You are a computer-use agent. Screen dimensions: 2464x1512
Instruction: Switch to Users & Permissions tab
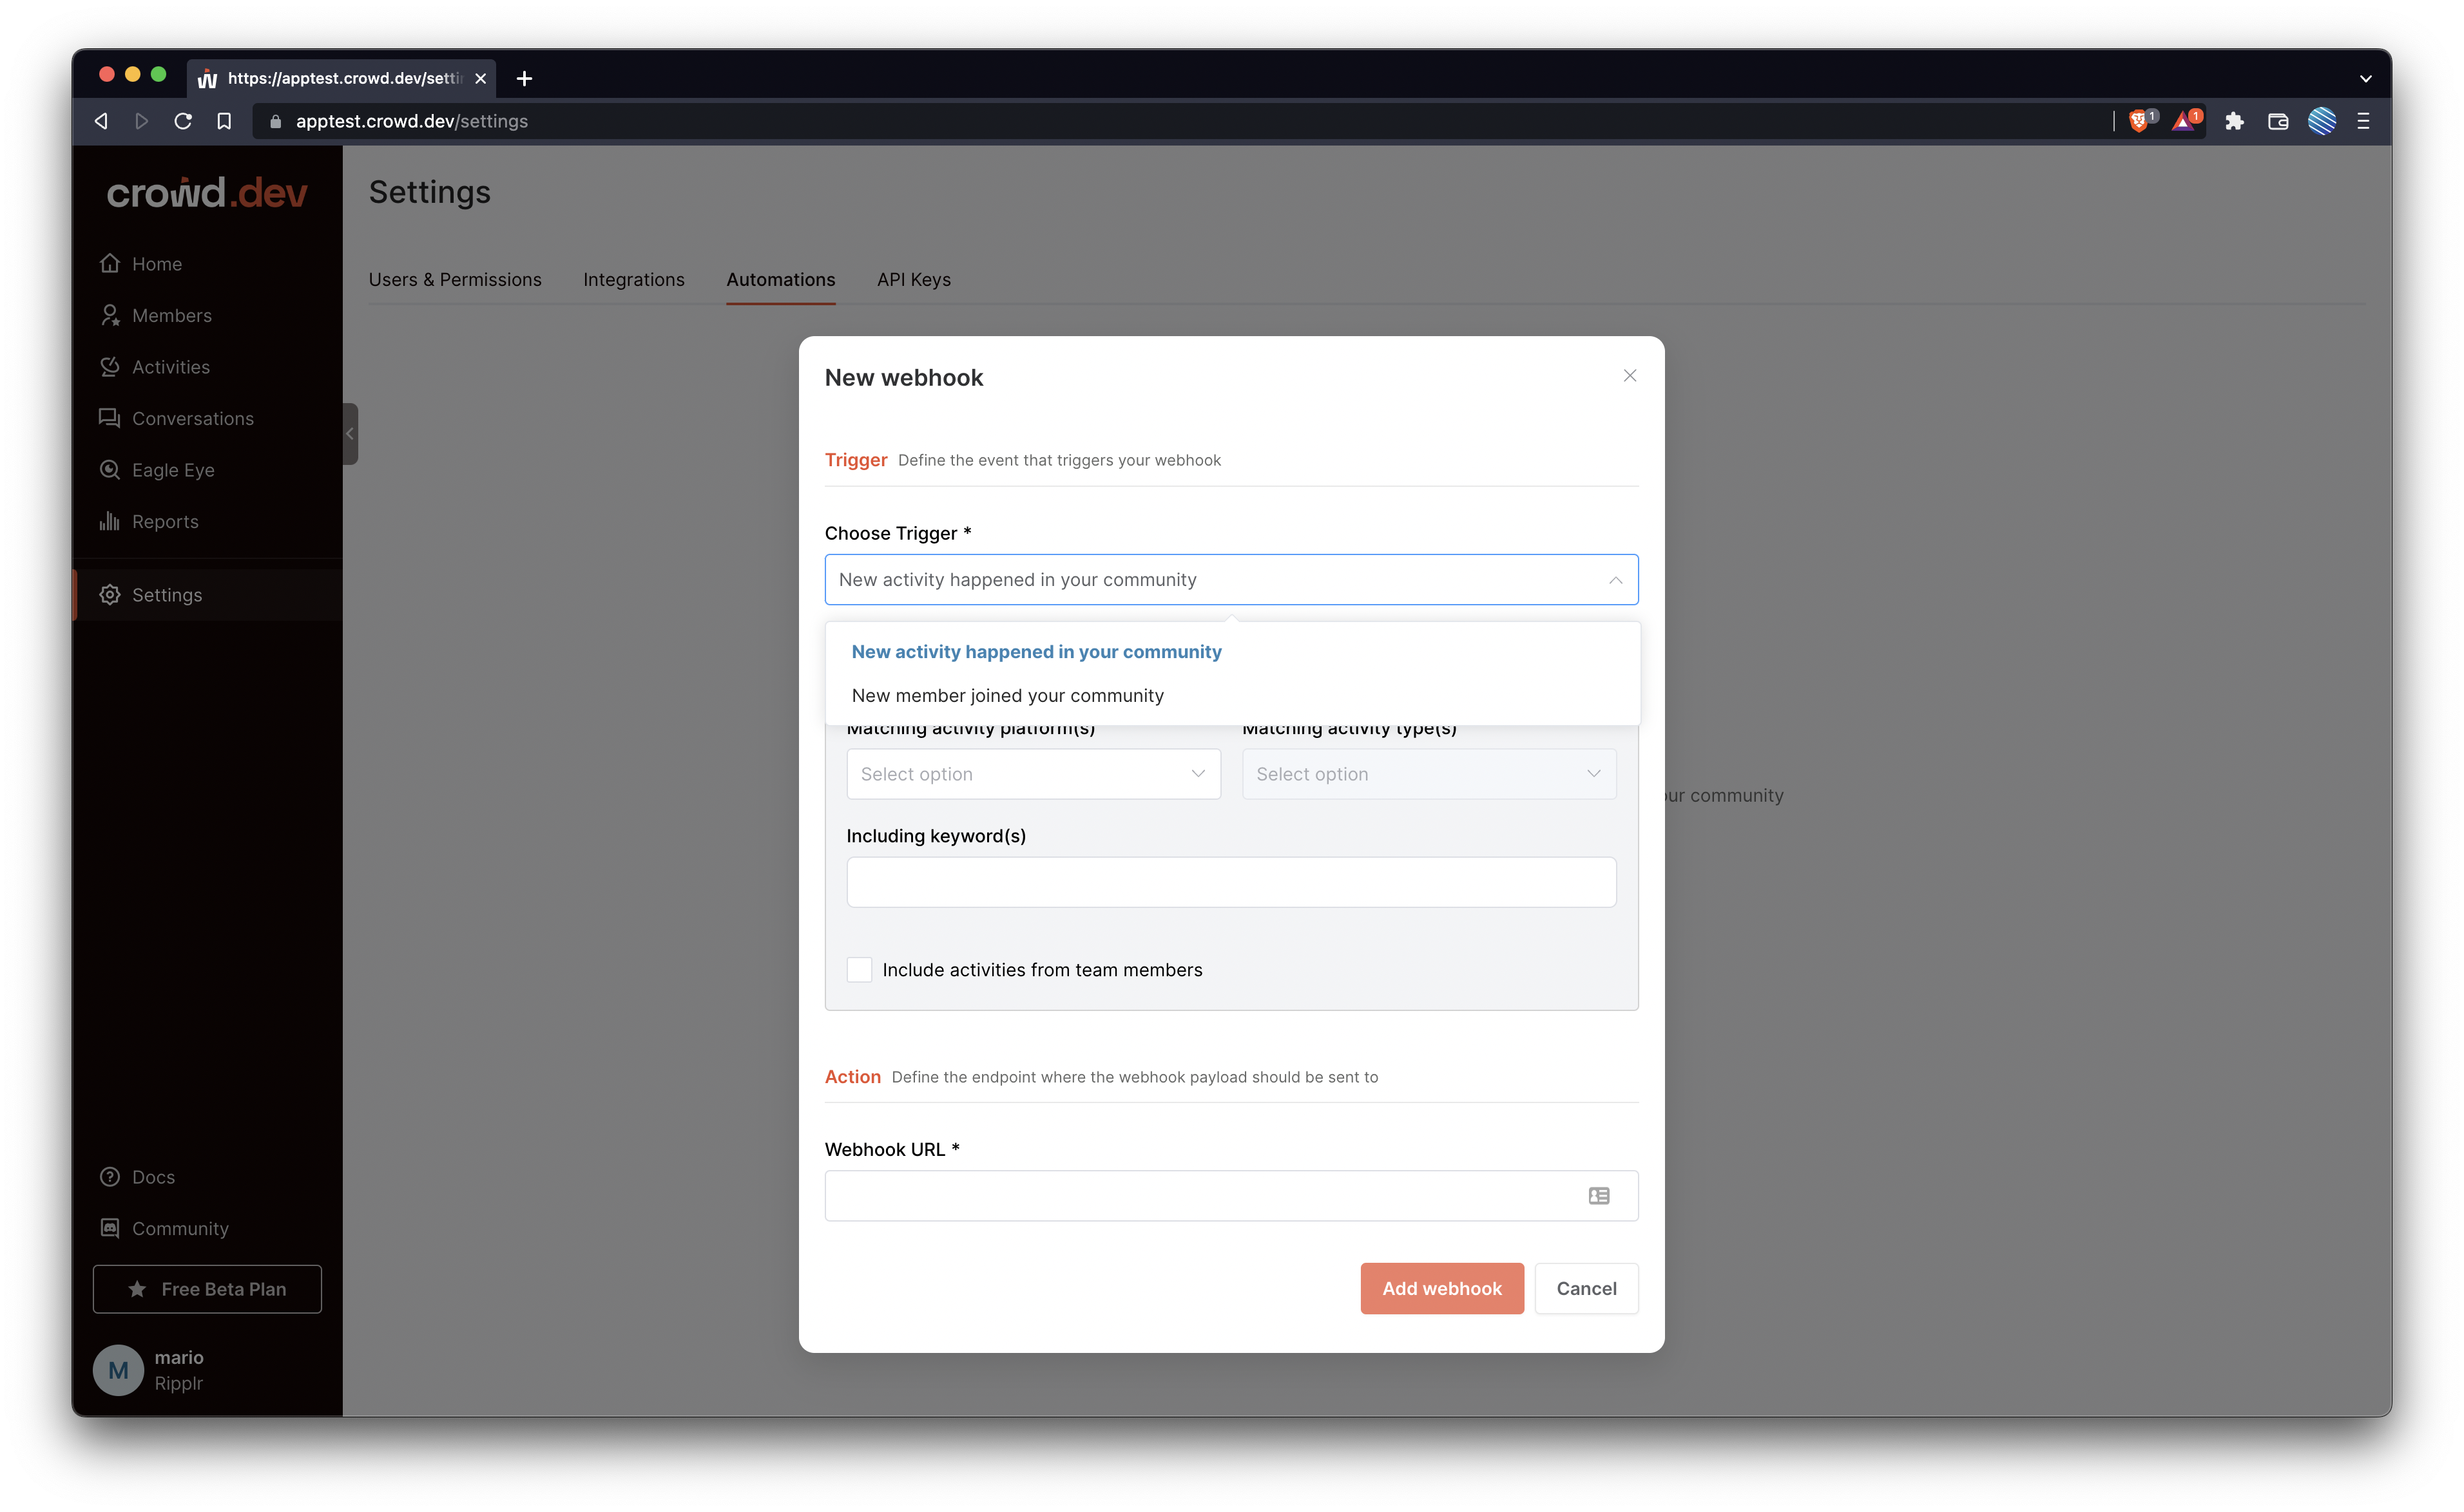[x=455, y=279]
